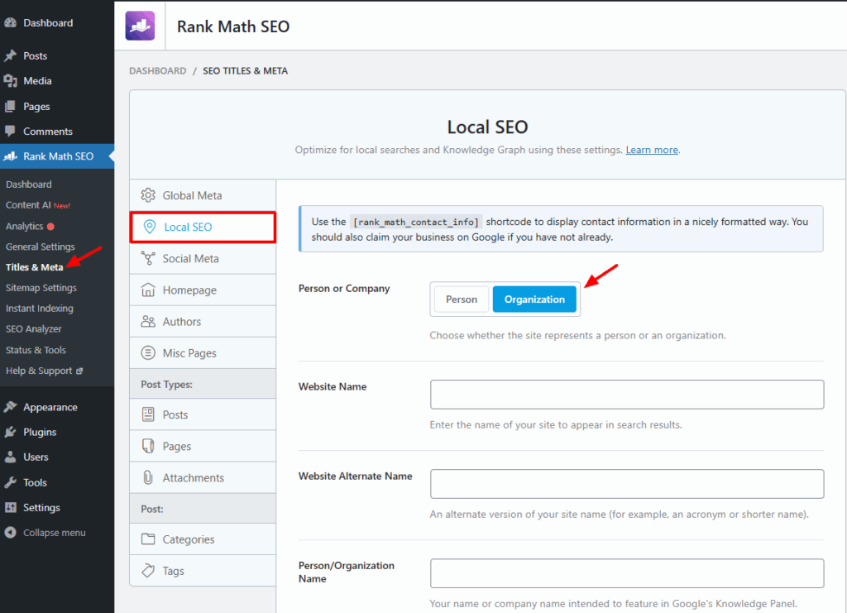Click the Learn more link
This screenshot has width=847, height=613.
pyautogui.click(x=652, y=150)
